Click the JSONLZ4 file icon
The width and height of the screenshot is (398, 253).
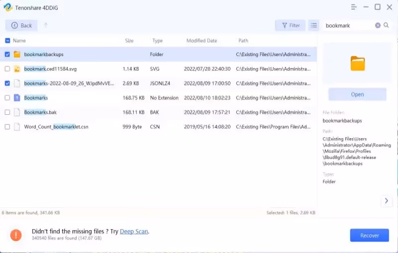point(17,83)
